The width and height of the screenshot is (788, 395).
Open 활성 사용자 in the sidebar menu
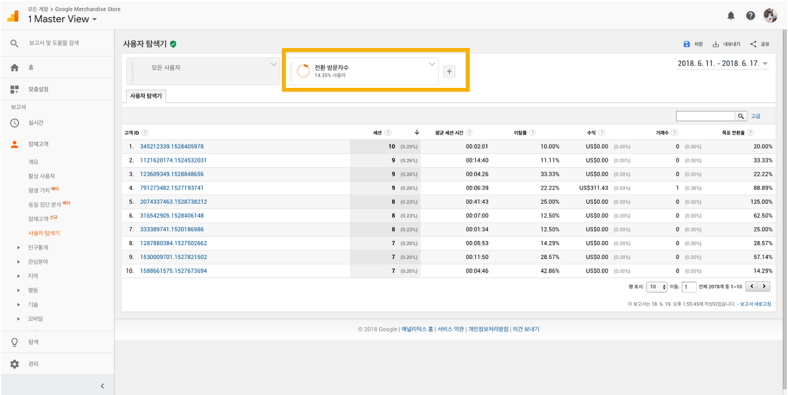pyautogui.click(x=41, y=176)
